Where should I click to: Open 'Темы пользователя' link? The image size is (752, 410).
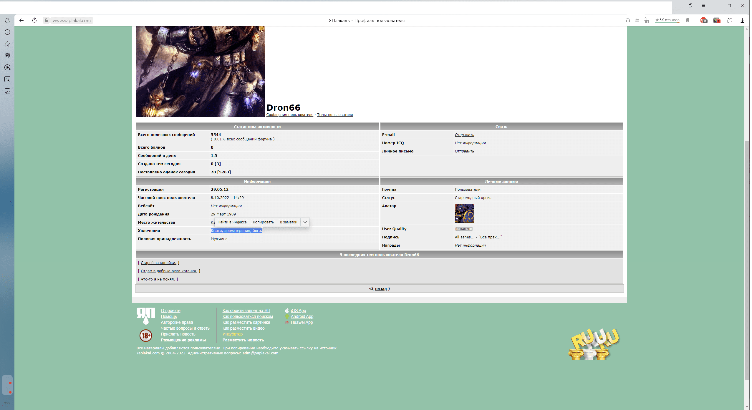coord(335,115)
